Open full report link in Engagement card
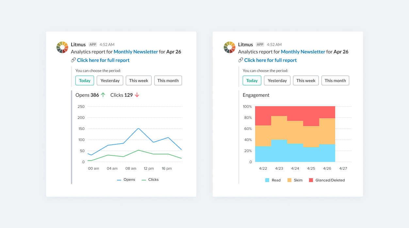Screen dimensions: 409x228 (270, 60)
